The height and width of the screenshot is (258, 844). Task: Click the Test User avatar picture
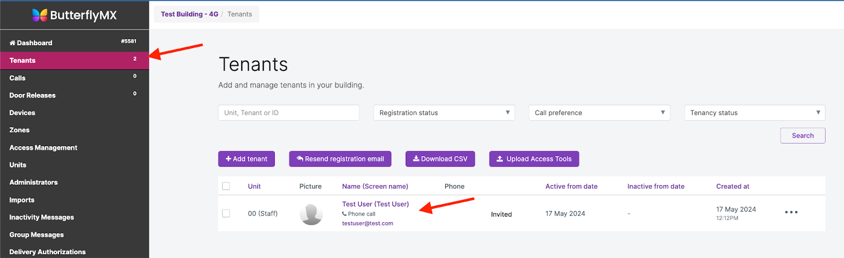(x=311, y=214)
